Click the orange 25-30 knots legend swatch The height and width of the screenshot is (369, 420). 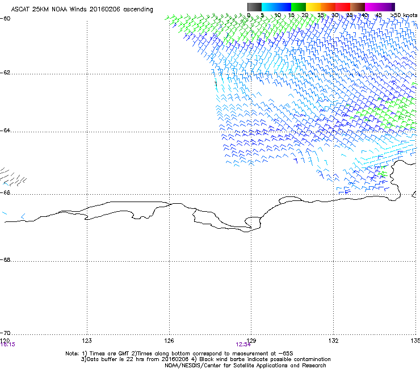click(x=328, y=7)
